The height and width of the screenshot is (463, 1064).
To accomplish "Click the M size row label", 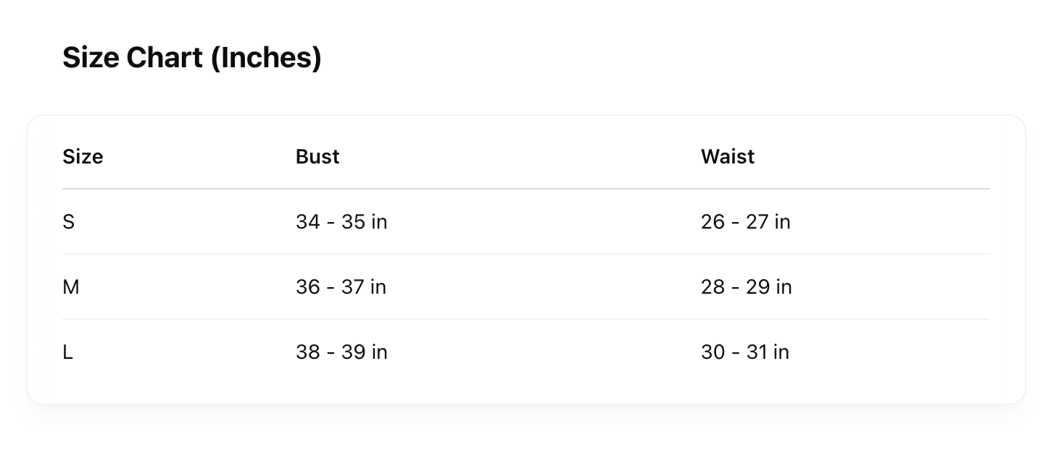I will coord(71,287).
